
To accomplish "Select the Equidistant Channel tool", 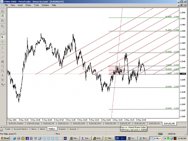I will tap(2, 62).
